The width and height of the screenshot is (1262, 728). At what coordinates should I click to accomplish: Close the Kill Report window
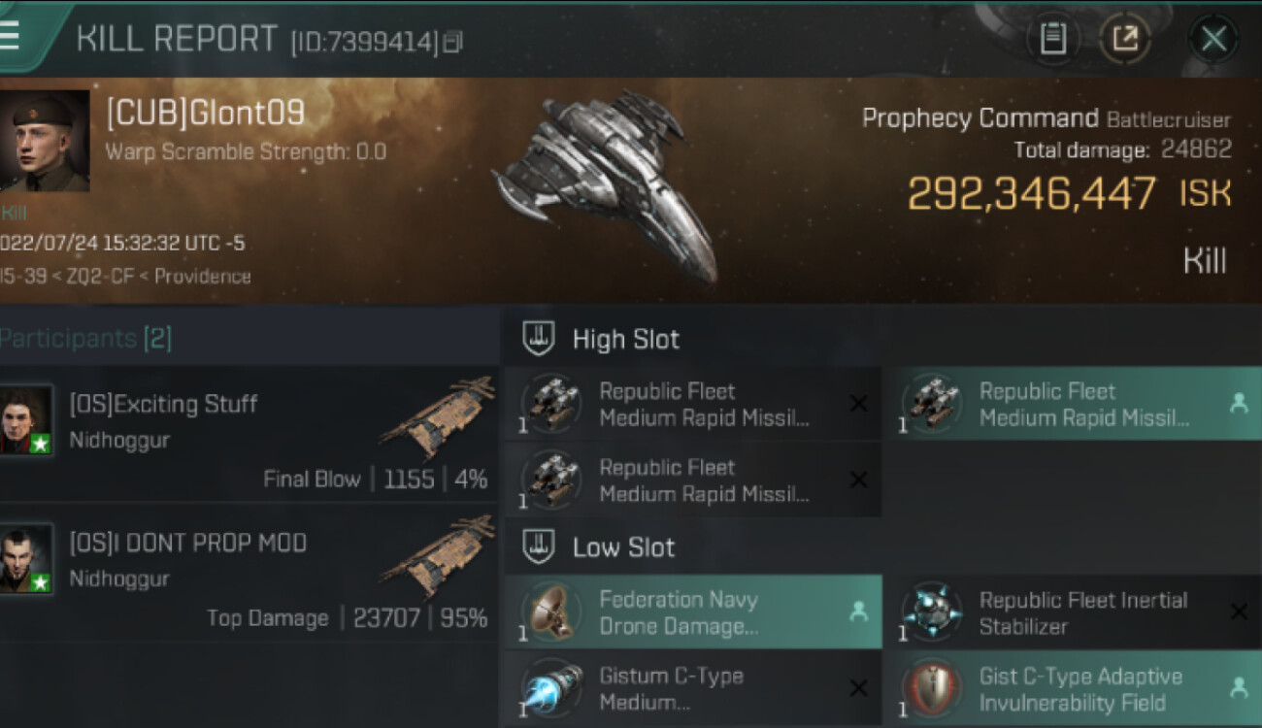1213,39
